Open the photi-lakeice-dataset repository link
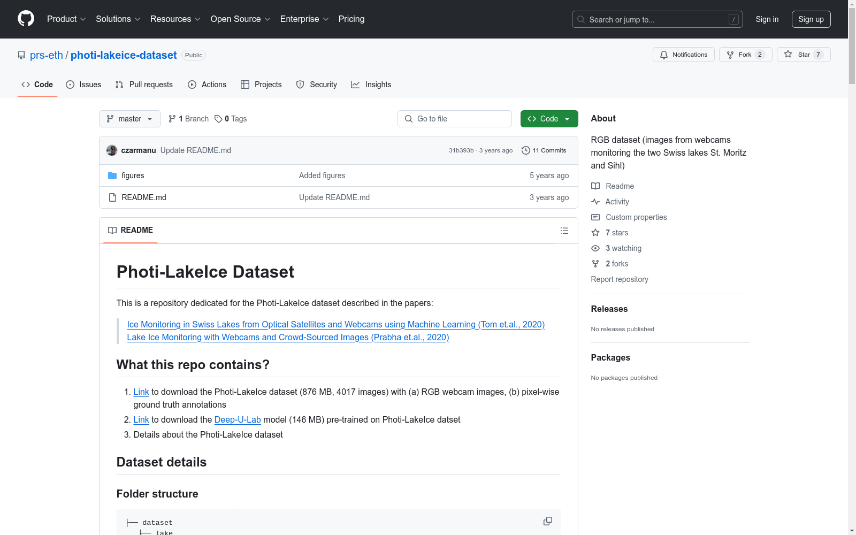Image resolution: width=856 pixels, height=535 pixels. (124, 55)
